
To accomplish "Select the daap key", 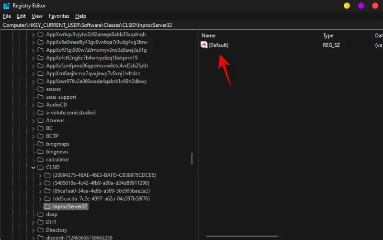I will [52, 214].
